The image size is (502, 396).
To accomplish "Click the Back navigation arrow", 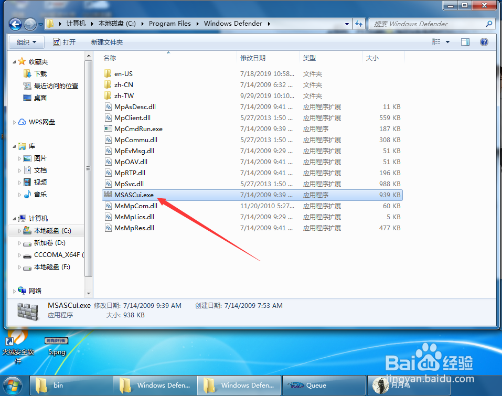I will (15, 24).
